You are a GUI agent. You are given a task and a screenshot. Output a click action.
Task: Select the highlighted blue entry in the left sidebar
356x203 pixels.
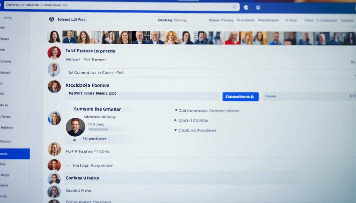pyautogui.click(x=15, y=154)
